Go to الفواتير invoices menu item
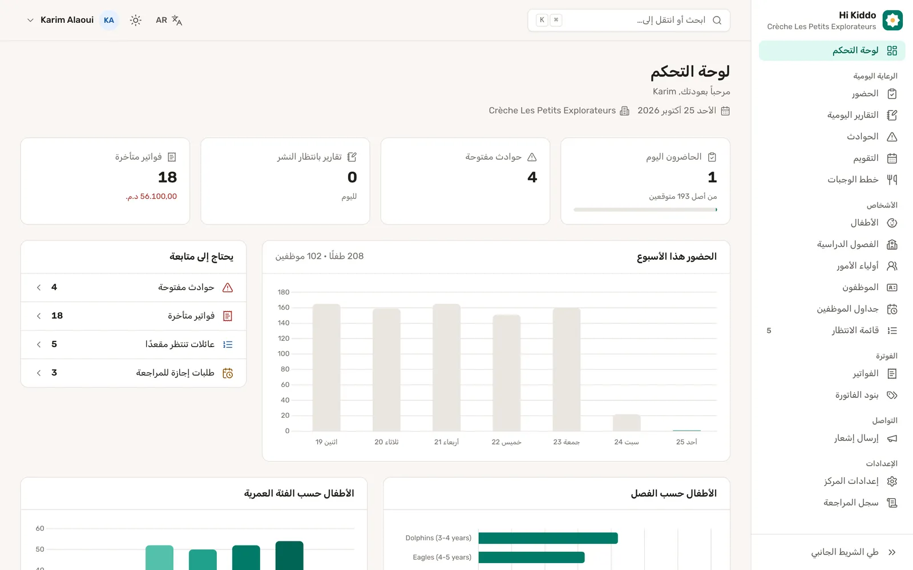 point(832,374)
